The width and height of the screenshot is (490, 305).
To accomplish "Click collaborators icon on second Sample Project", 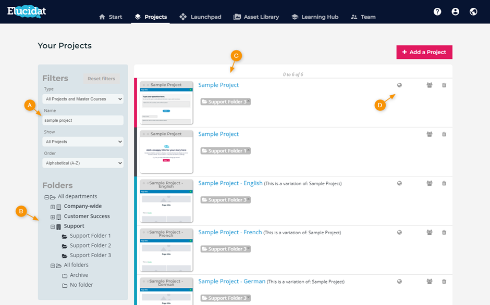I will [x=430, y=134].
